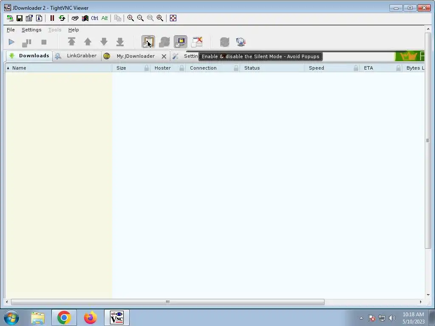Toggle Silent Mode locked monitor icon
435x326 pixels.
pyautogui.click(x=181, y=42)
